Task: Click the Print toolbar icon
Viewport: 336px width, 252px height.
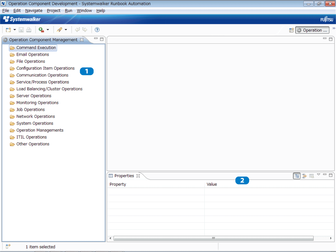Action: tap(29, 30)
